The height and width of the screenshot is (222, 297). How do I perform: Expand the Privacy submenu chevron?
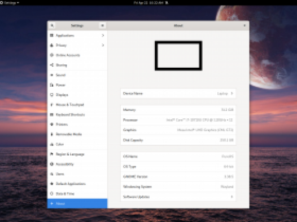click(x=103, y=45)
